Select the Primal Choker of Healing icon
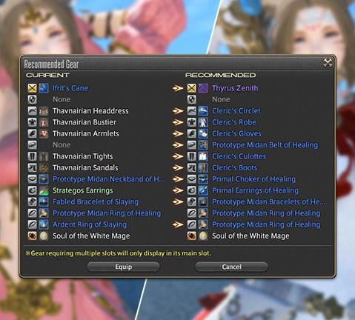The width and height of the screenshot is (355, 320). tap(203, 179)
